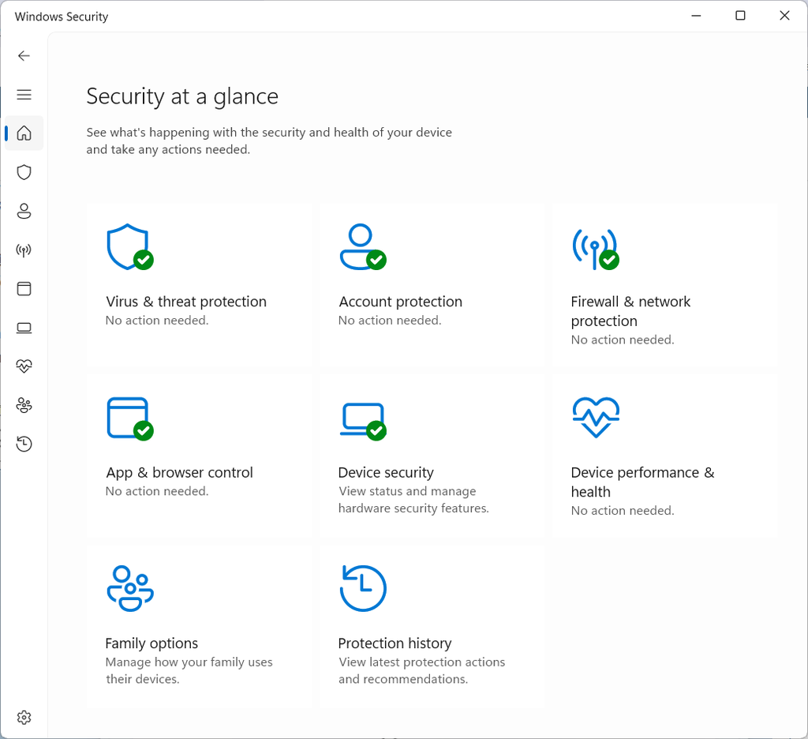
Task: Click 'No action needed.' under Firewall & network
Action: click(623, 339)
